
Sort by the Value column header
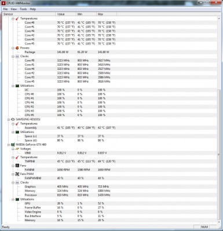(66, 14)
